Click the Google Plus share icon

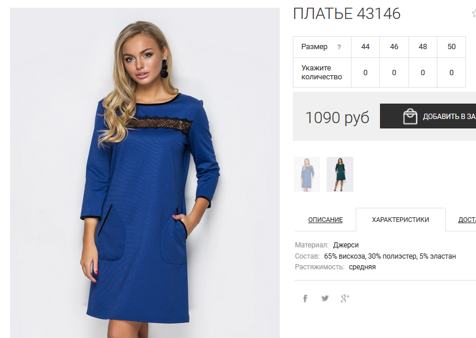tap(345, 298)
